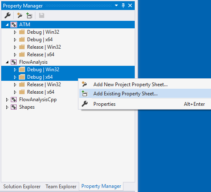Expand ATM Release | x64 configuration

tap(15, 55)
